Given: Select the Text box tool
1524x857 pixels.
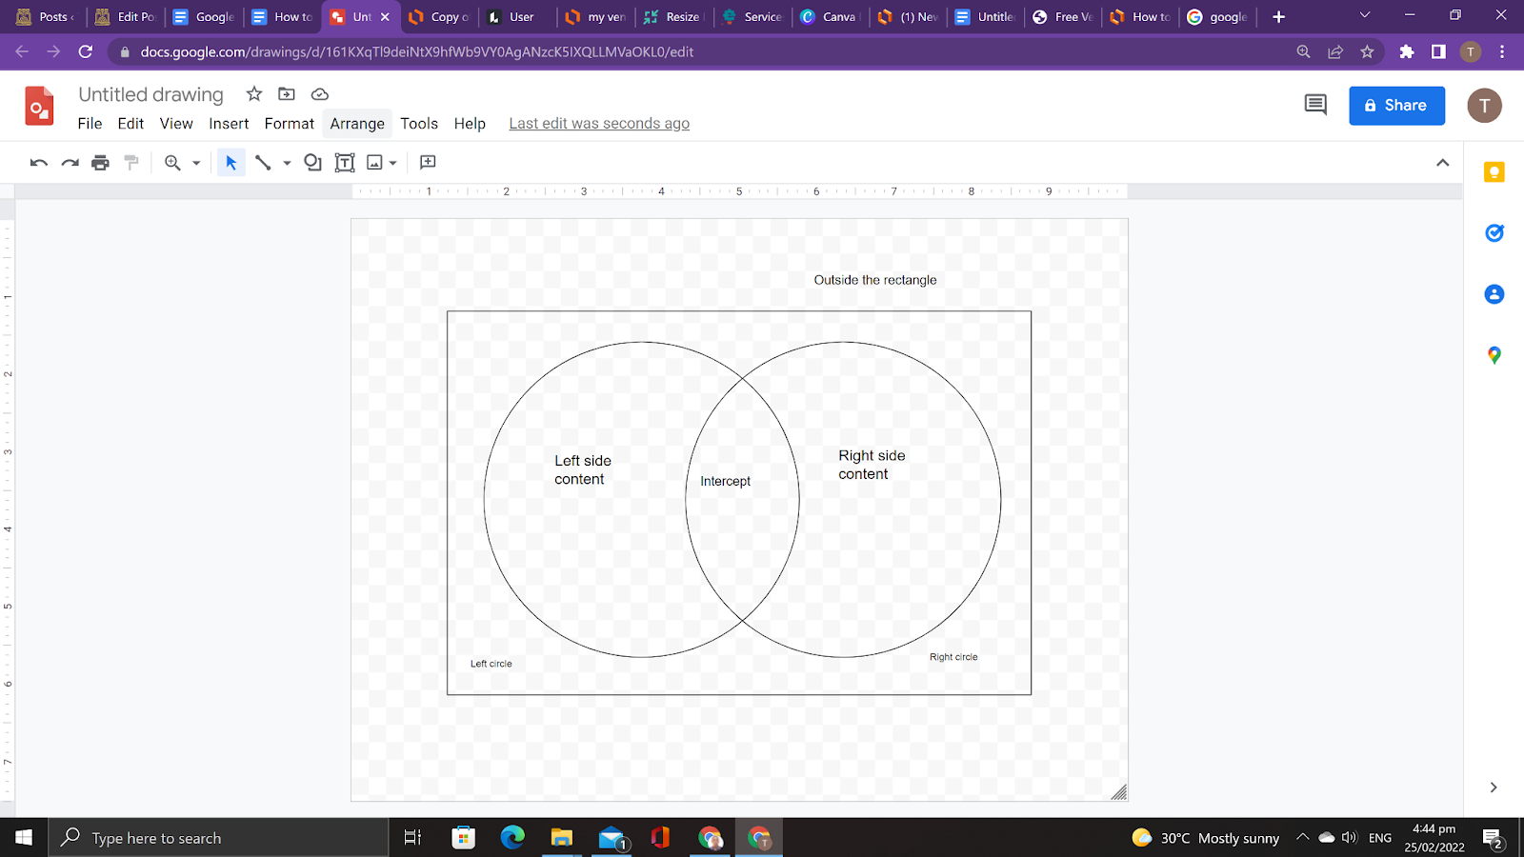Looking at the screenshot, I should click(345, 163).
